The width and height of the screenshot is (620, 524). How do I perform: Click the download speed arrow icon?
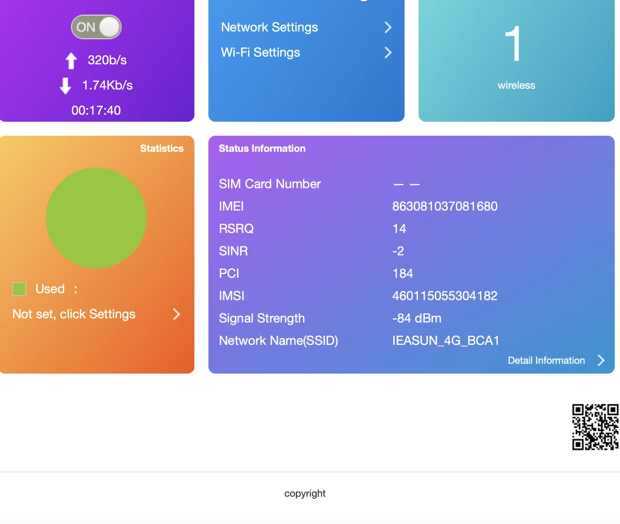pos(66,86)
